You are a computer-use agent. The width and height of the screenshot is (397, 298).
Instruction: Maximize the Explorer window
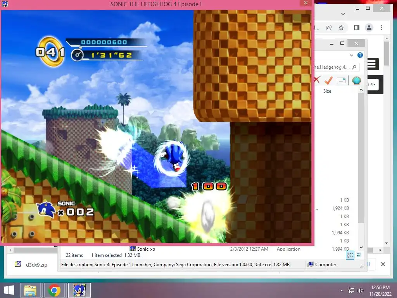point(342,43)
